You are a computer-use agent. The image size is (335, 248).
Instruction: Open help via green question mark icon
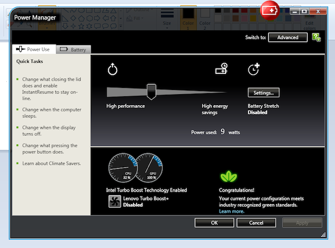(316, 37)
